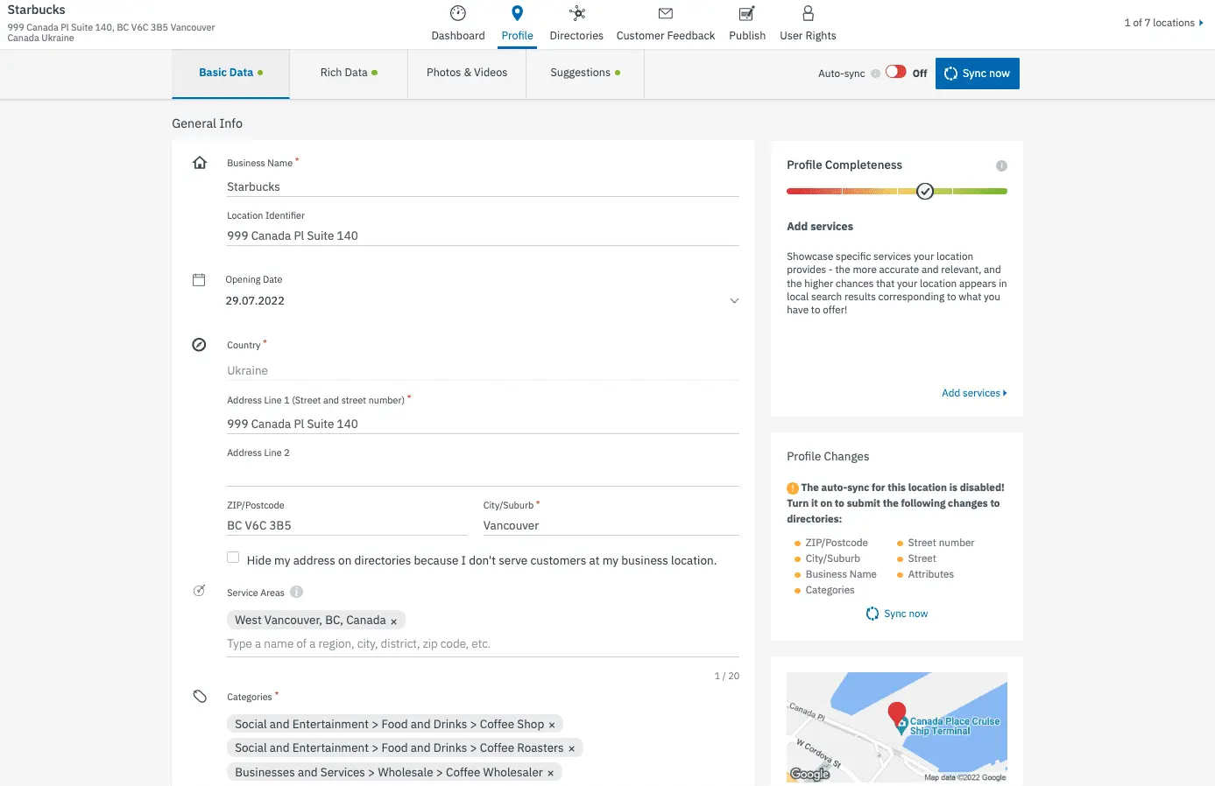Image resolution: width=1215 pixels, height=786 pixels.
Task: Open the Add services link
Action: click(974, 393)
